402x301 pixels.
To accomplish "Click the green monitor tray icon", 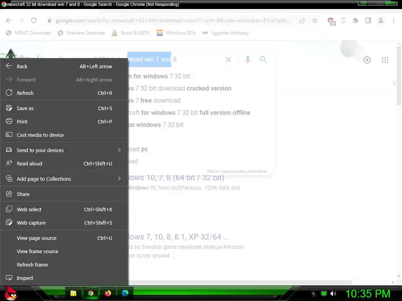I will pos(324,294).
